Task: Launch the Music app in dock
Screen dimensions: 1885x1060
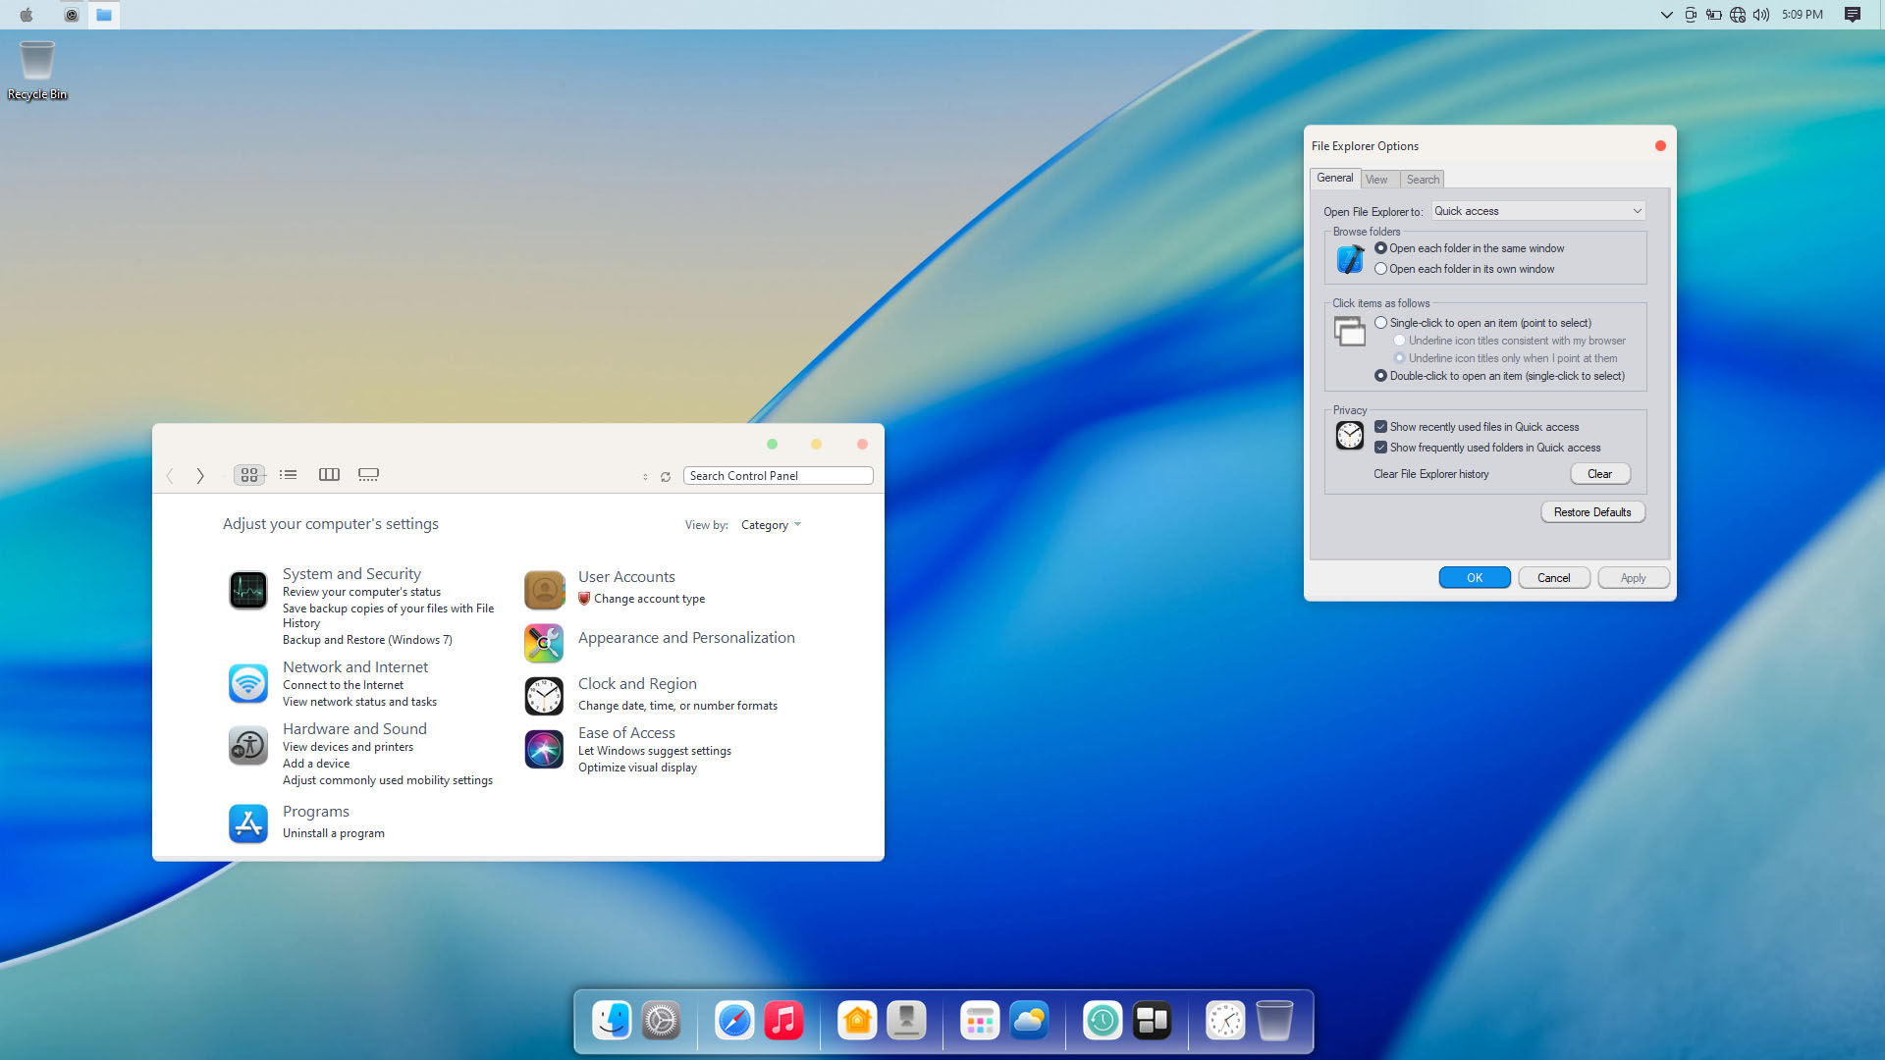Action: coord(783,1021)
